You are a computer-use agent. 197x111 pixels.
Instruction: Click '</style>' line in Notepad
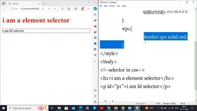coord(109,53)
